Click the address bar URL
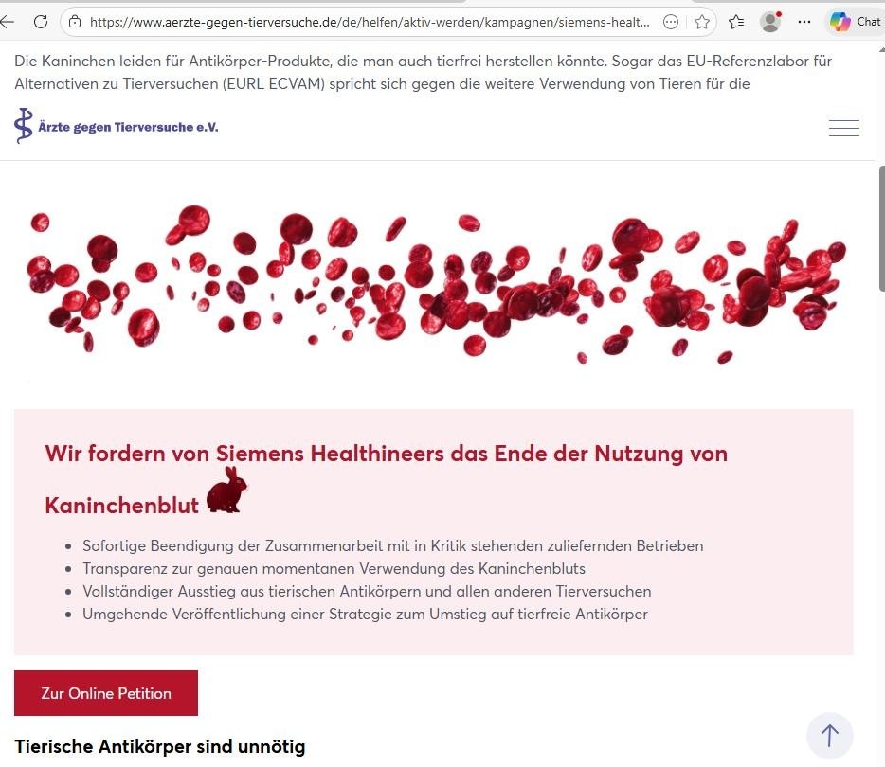Screen dimensions: 885x767 pyautogui.click(x=370, y=21)
